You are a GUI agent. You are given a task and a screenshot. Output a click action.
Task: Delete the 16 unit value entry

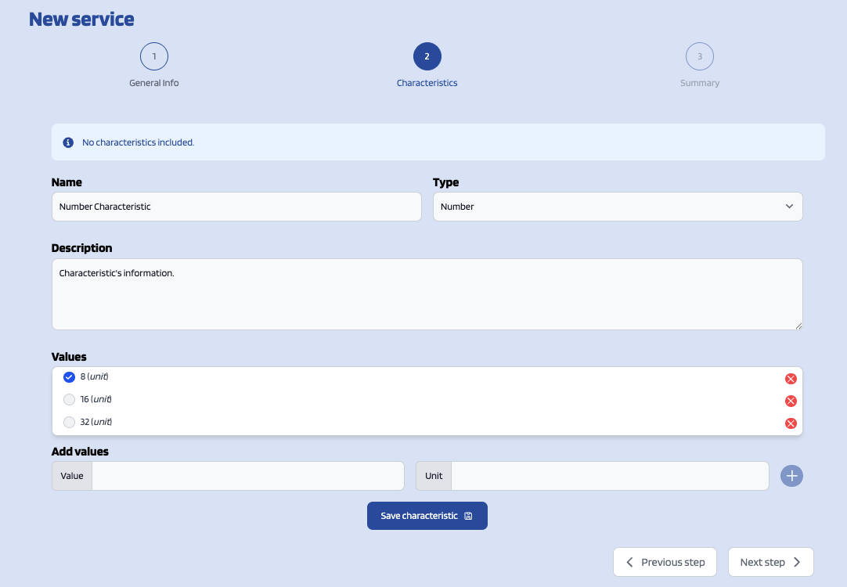pos(791,402)
